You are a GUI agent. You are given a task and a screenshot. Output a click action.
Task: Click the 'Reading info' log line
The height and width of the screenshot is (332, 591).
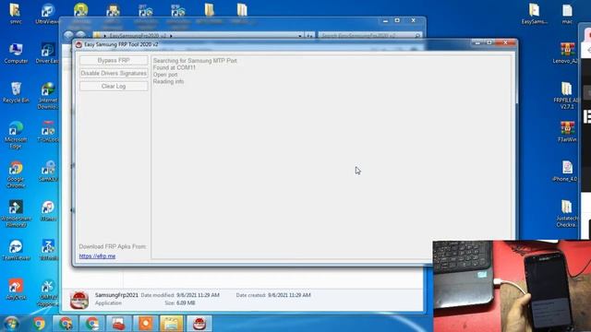pyautogui.click(x=168, y=82)
